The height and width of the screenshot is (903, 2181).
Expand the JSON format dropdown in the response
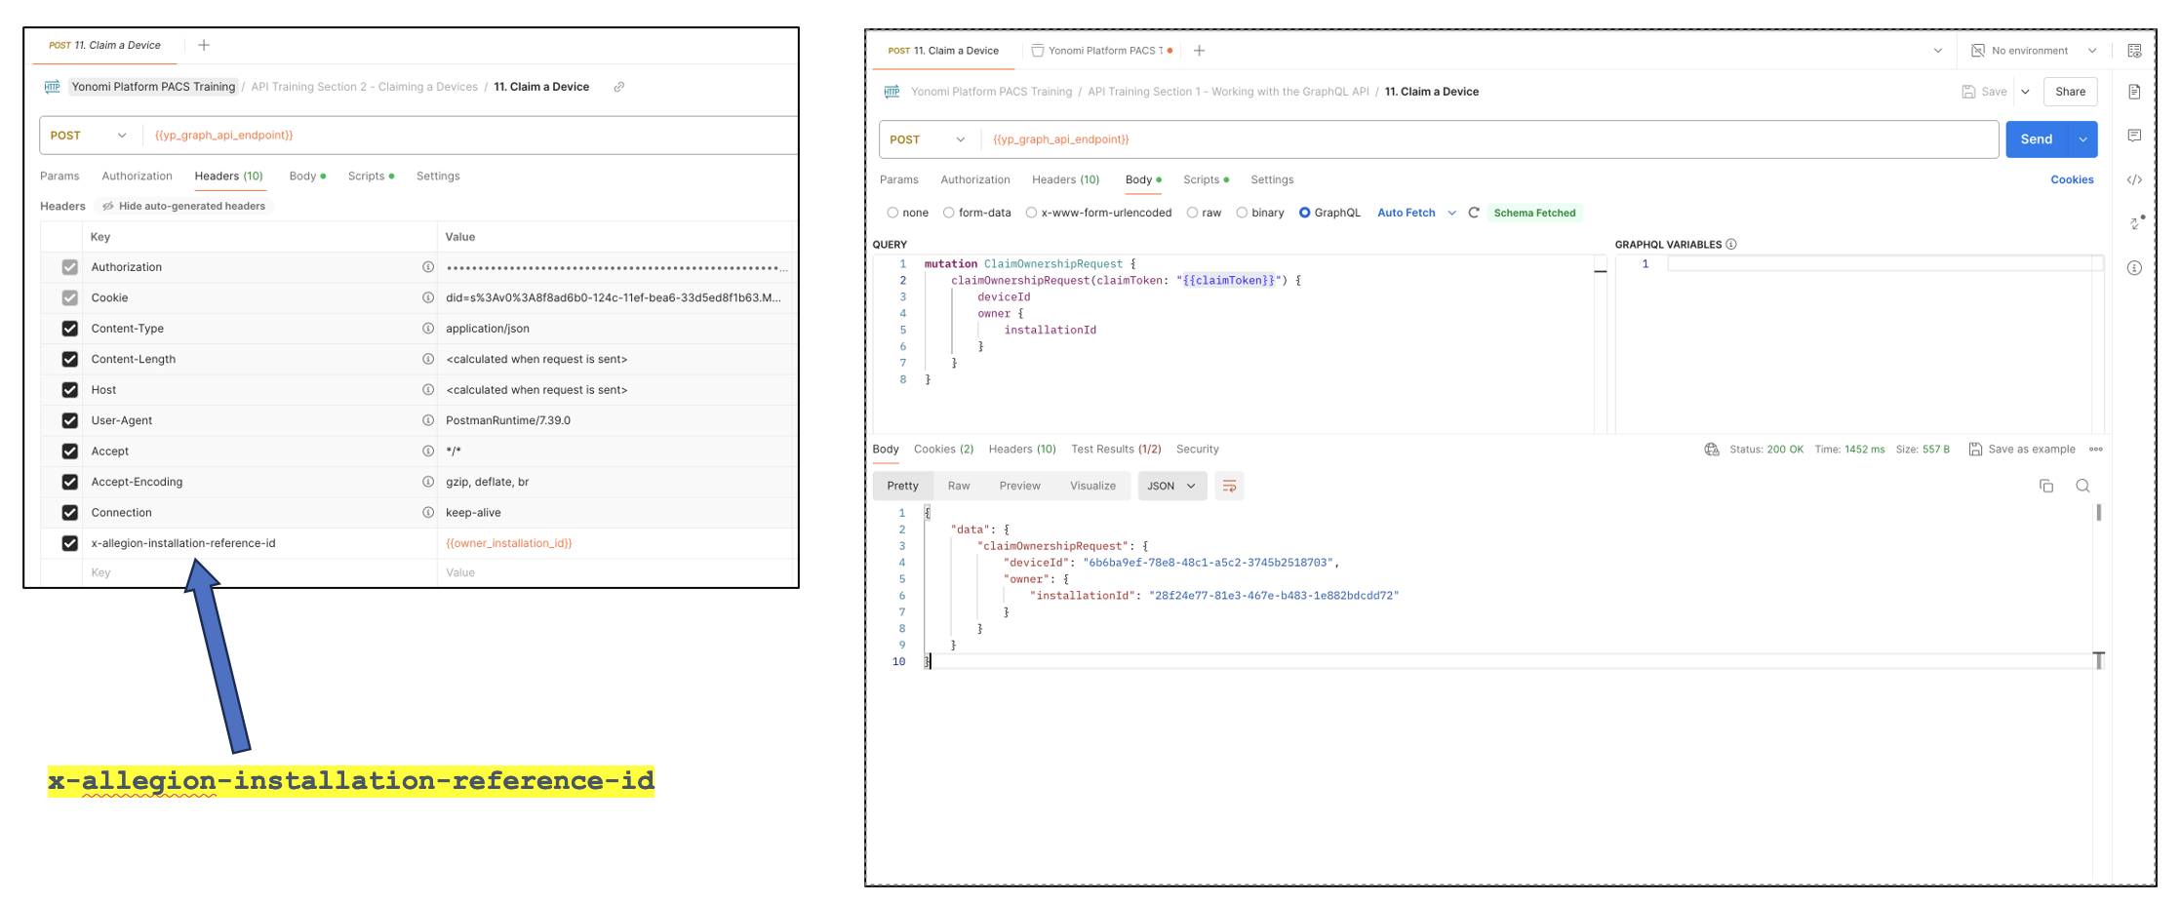[1171, 486]
